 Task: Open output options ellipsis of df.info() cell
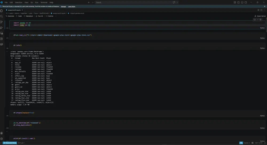[x=7, y=52]
